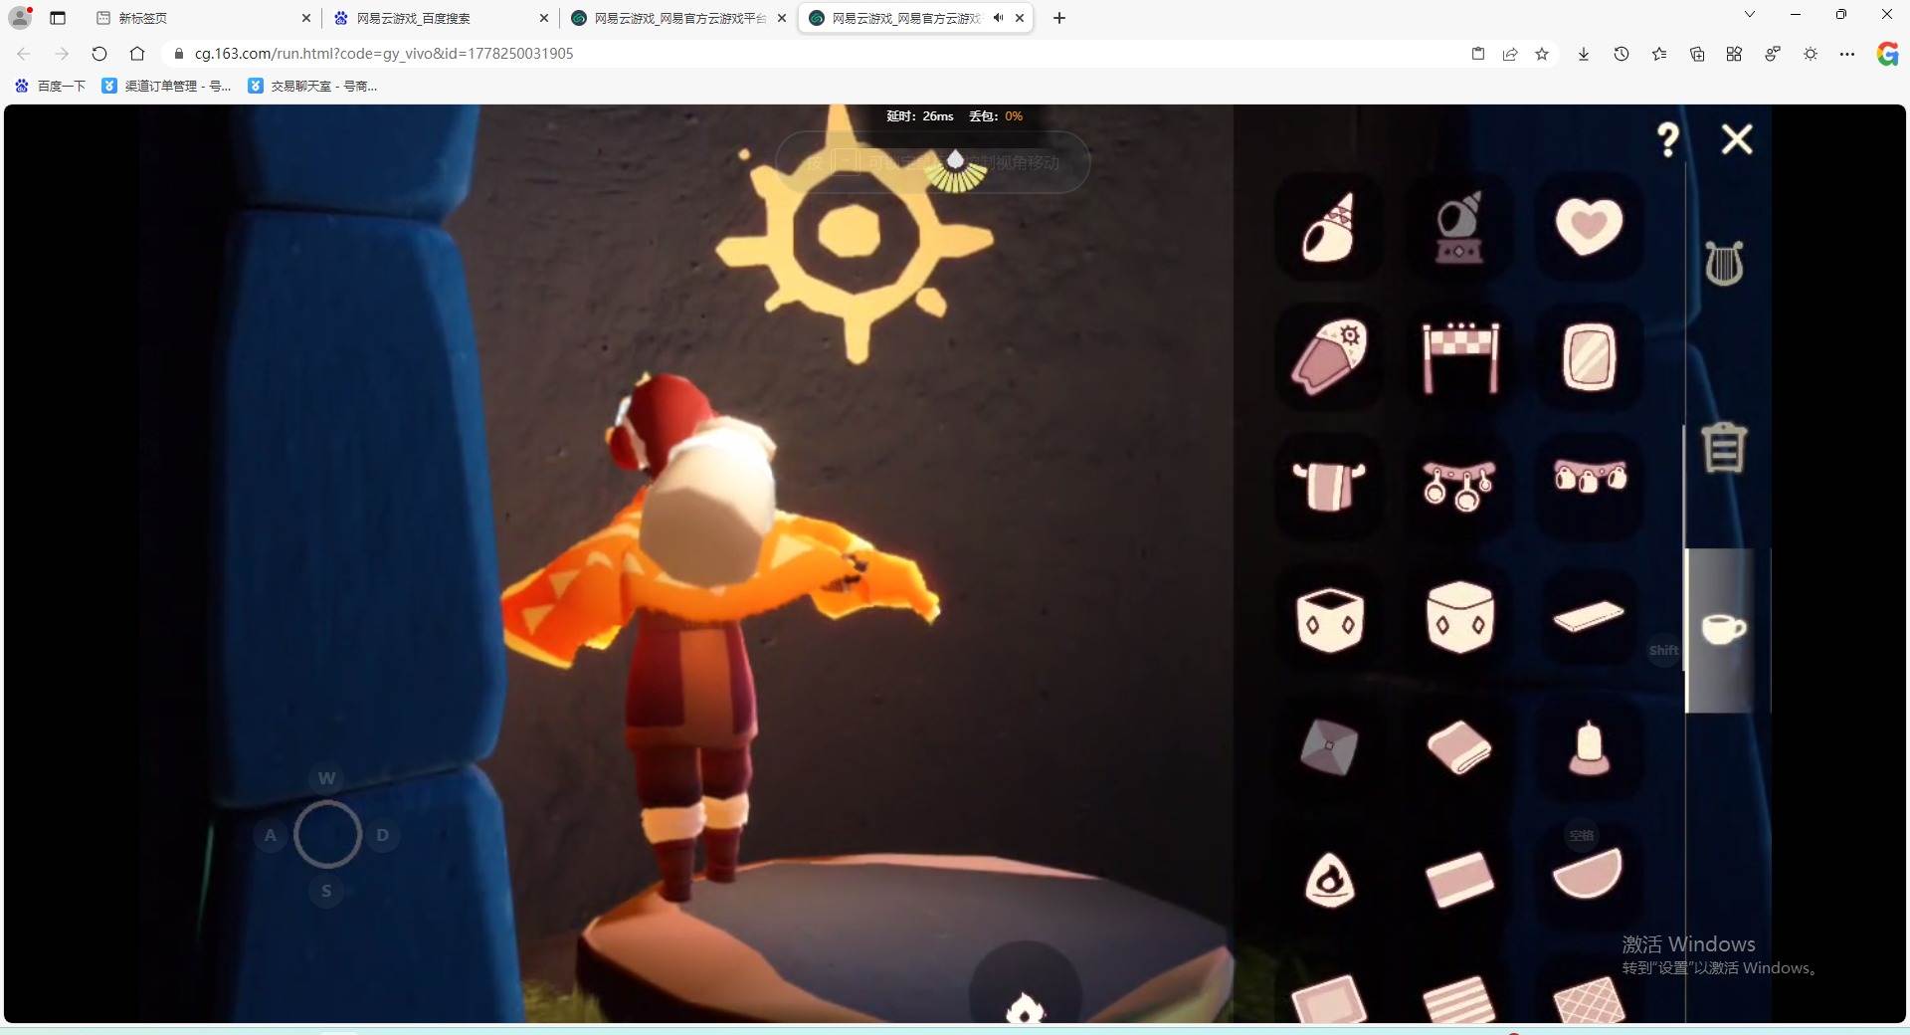This screenshot has width=1910, height=1035.
Task: Click the browser address bar URL
Action: point(384,54)
